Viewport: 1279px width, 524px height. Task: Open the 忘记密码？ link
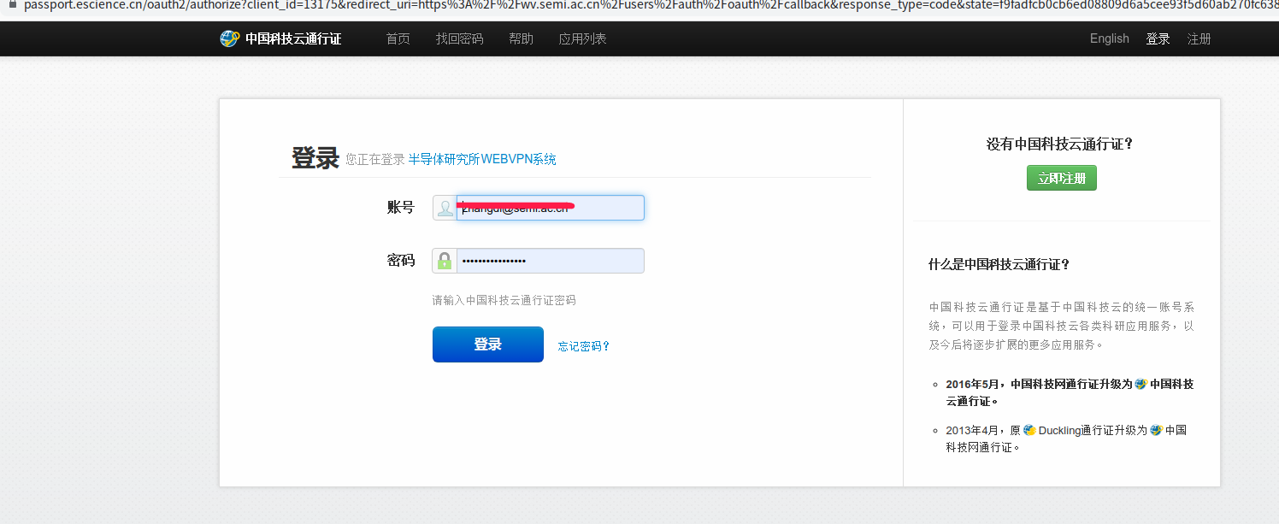pyautogui.click(x=584, y=346)
